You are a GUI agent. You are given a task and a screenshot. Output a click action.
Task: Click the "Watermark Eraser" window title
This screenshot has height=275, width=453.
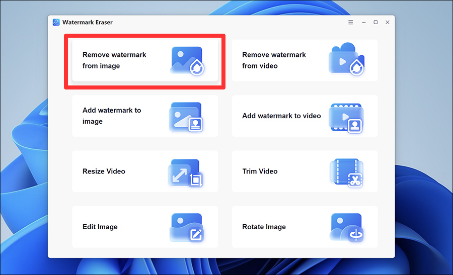(87, 22)
